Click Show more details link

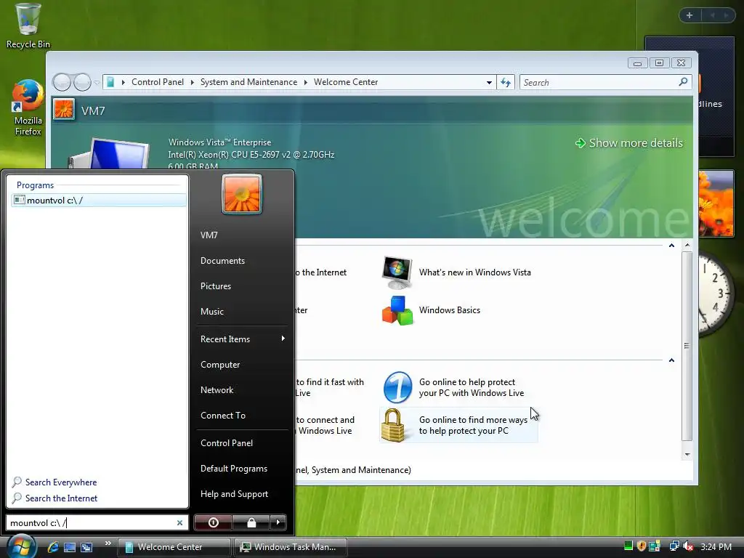(x=629, y=143)
